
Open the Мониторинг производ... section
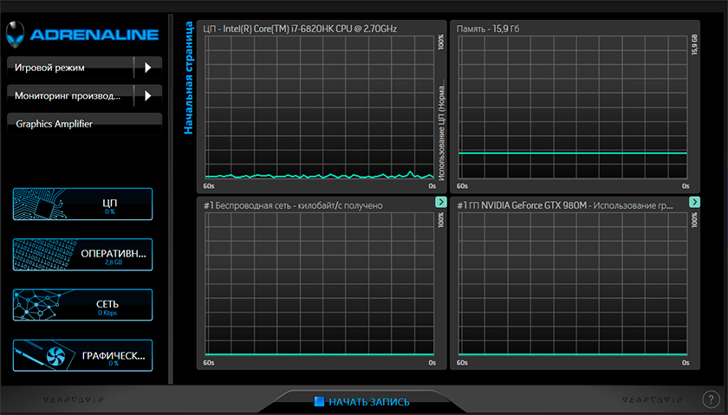pos(70,95)
